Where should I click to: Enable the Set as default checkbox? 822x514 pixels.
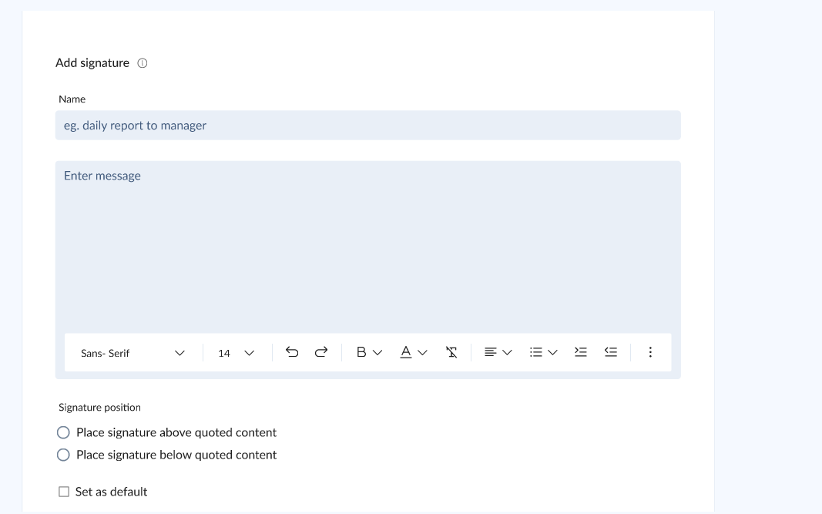pyautogui.click(x=64, y=492)
